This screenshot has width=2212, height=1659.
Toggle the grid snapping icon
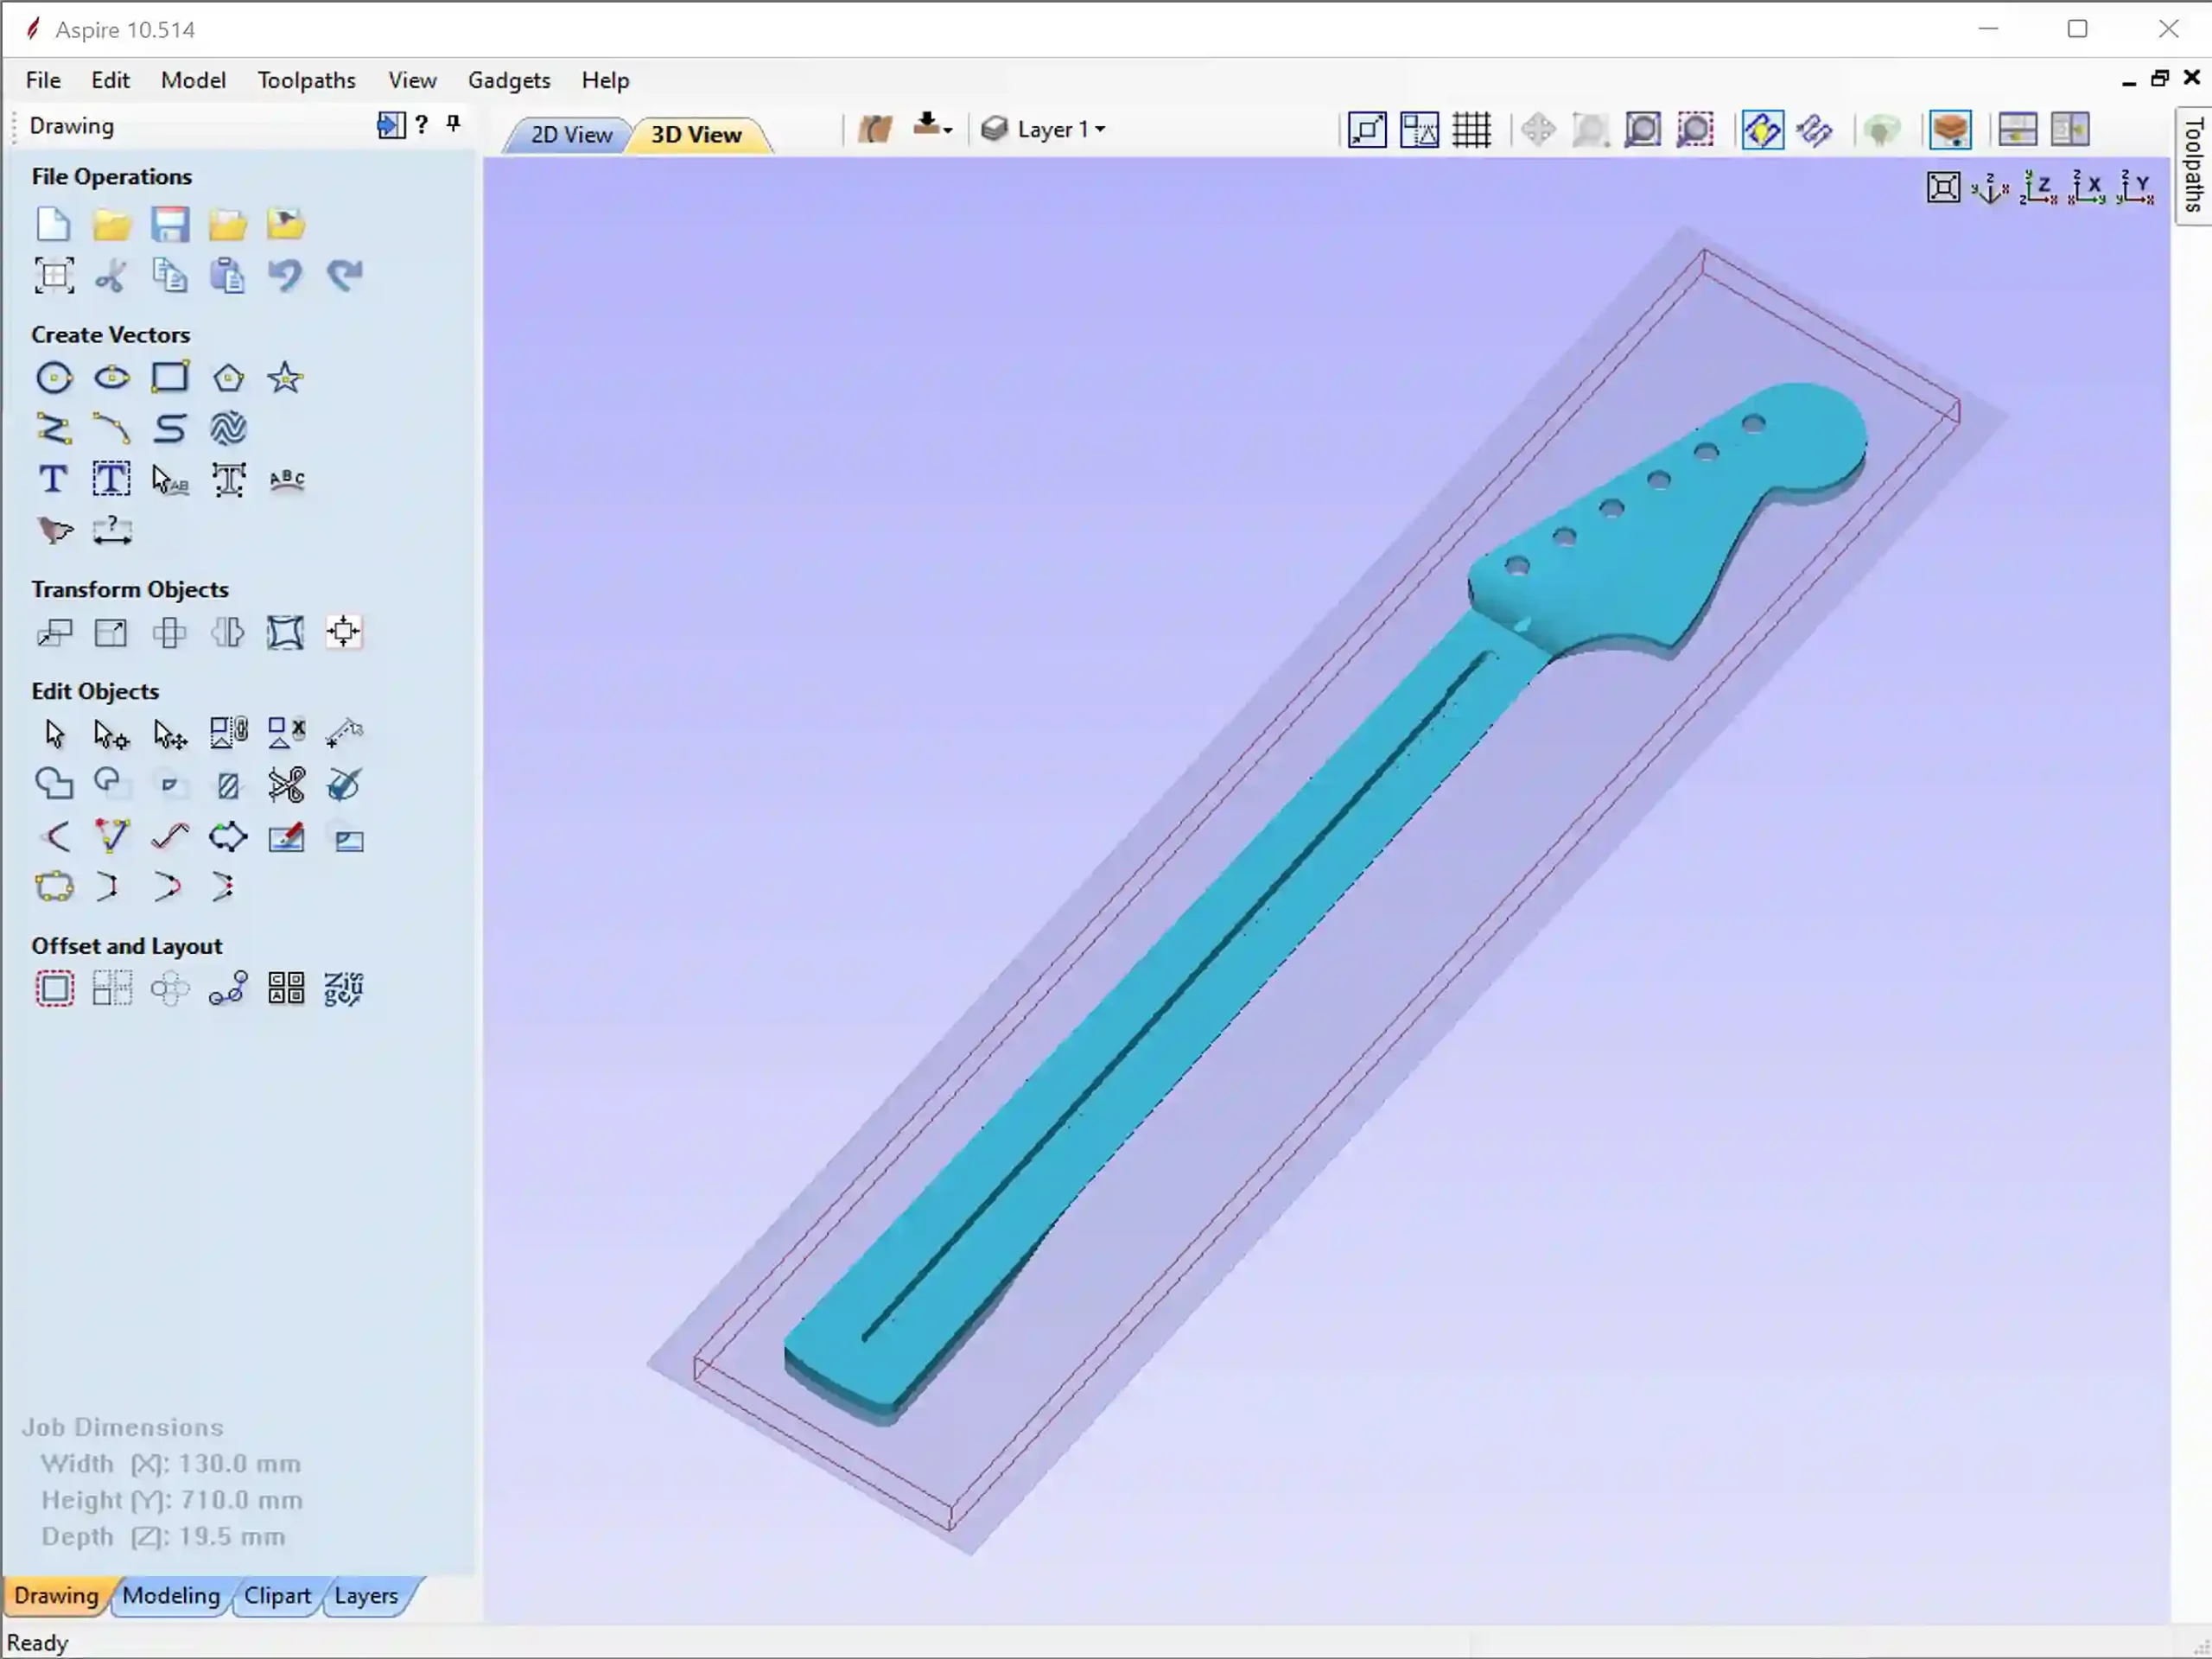coord(1471,130)
